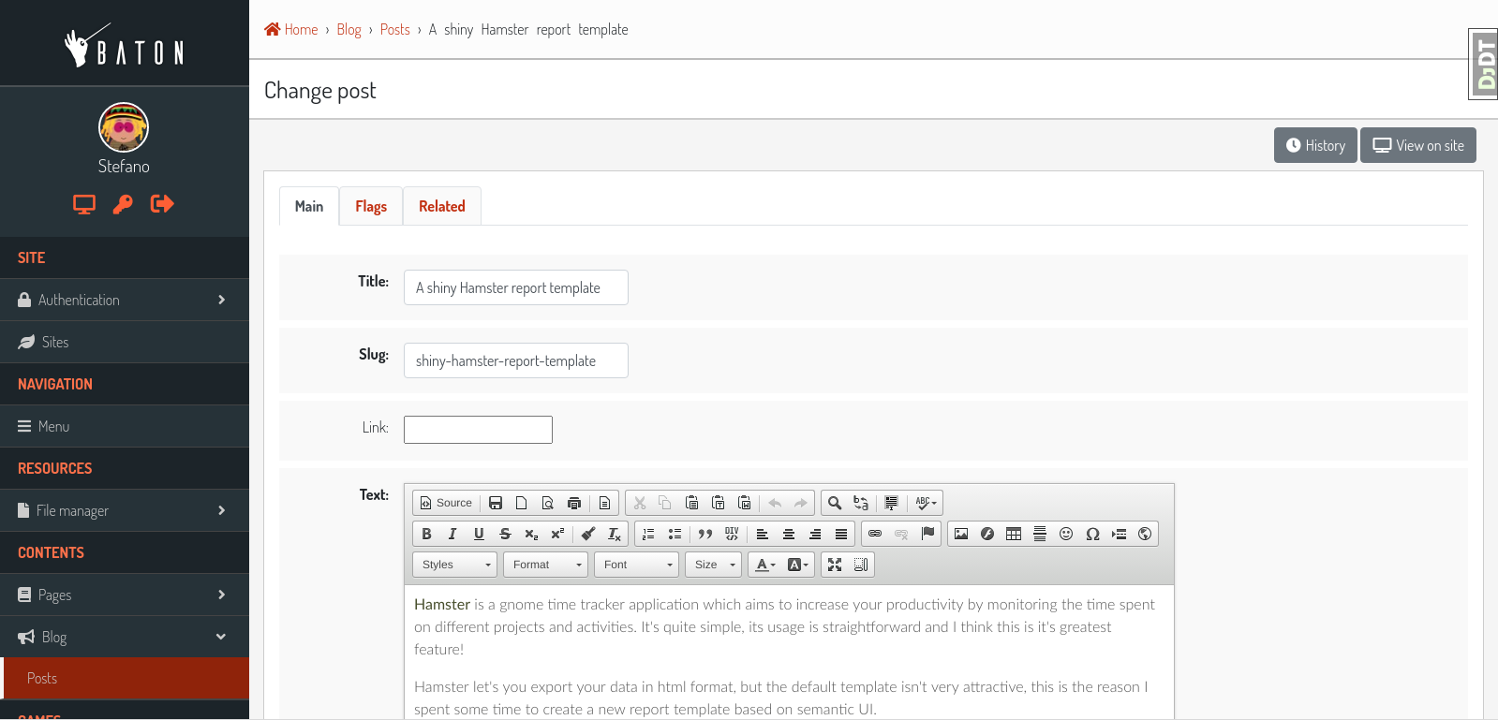Open the Styles dropdown
This screenshot has width=1498, height=720.
tap(454, 565)
